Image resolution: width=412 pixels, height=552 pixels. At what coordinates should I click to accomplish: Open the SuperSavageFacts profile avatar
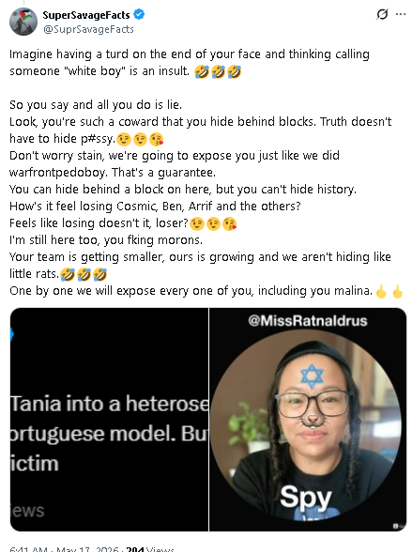pos(23,22)
